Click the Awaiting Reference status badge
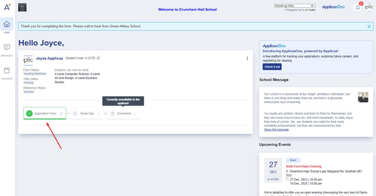This screenshot has height=196, width=376. [35, 74]
